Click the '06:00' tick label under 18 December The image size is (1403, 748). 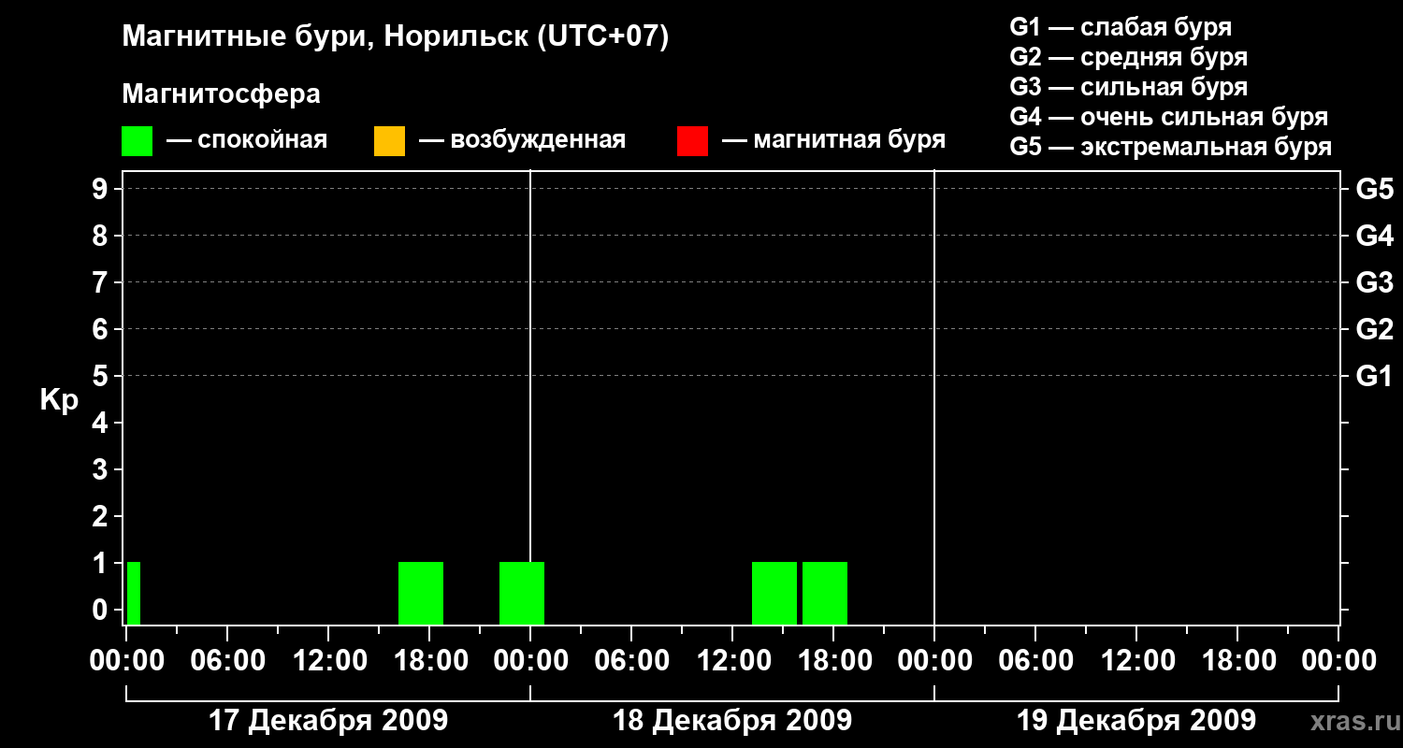click(631, 661)
